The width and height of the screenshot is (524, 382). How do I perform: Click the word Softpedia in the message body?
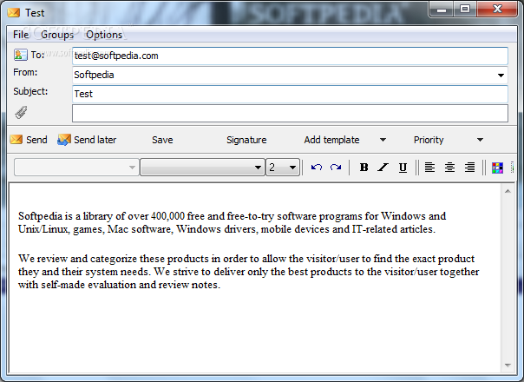coord(41,216)
